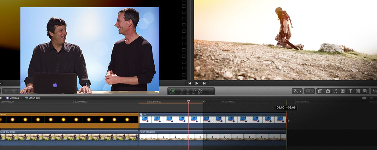Screen dimensions: 377x150
Task: Click ruler at 00:00:02:00 mark
Action: pyautogui.click(x=81, y=102)
